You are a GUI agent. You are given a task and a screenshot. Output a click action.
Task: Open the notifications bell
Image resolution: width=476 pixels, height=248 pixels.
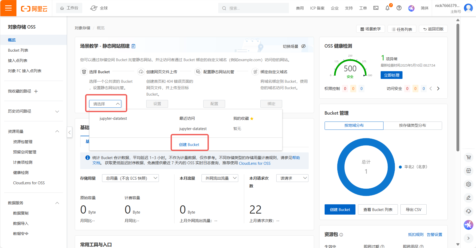click(x=387, y=8)
